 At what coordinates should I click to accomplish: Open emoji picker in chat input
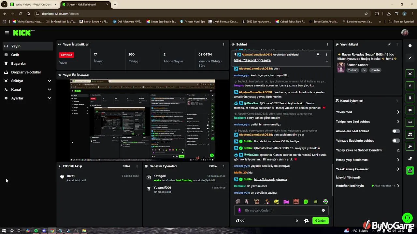tap(323, 210)
